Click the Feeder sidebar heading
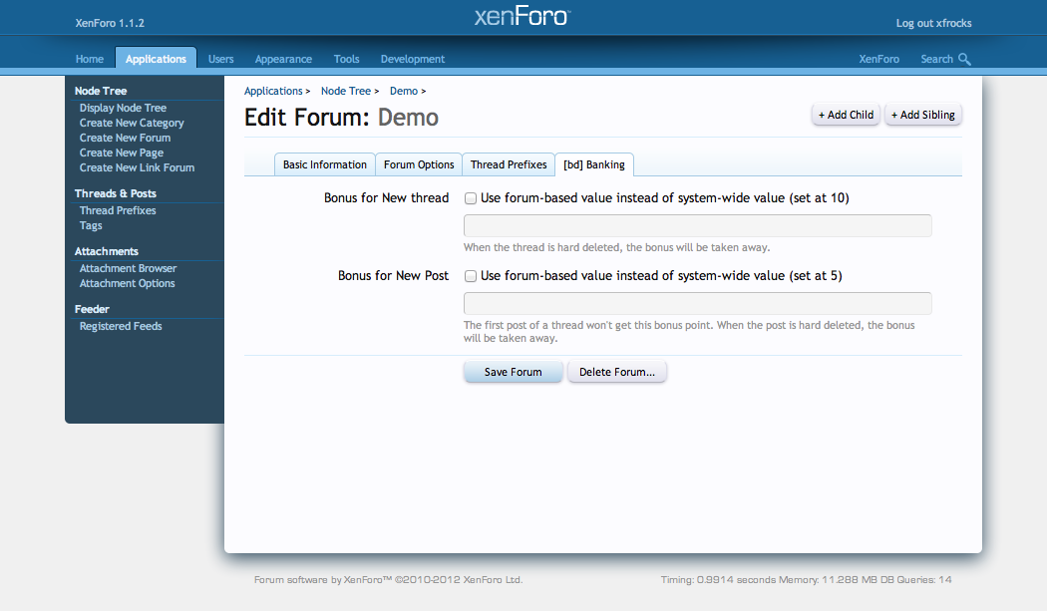The width and height of the screenshot is (1047, 611). pos(92,309)
